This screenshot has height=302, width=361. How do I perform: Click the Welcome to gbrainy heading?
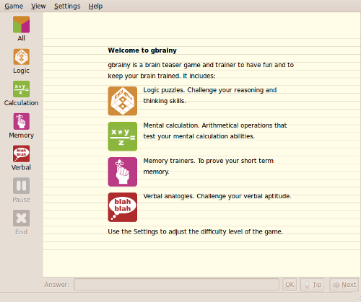(142, 50)
